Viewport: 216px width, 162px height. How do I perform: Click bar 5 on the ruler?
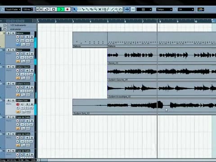(x=108, y=21)
